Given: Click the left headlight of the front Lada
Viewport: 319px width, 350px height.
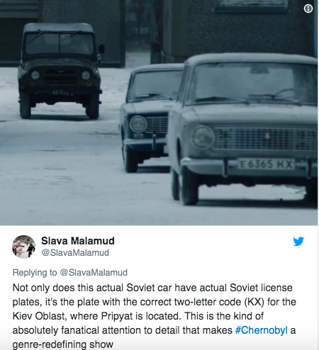Looking at the screenshot, I should click(x=203, y=137).
